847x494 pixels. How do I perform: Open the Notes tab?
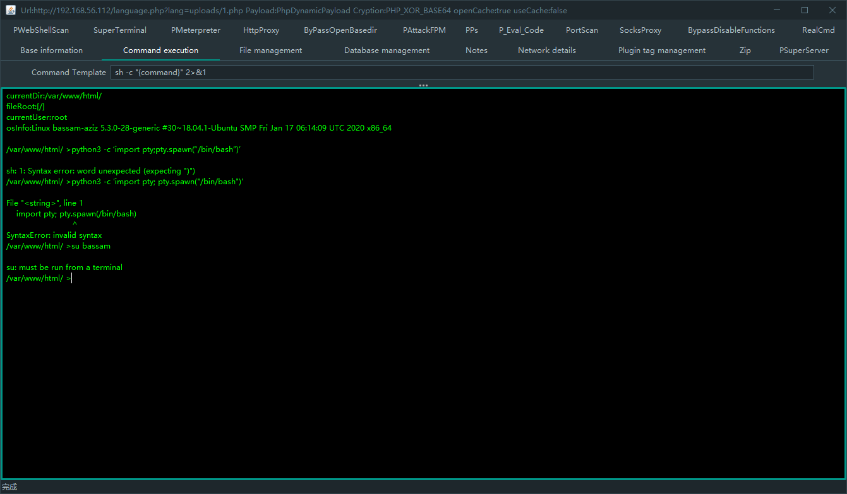tap(476, 50)
